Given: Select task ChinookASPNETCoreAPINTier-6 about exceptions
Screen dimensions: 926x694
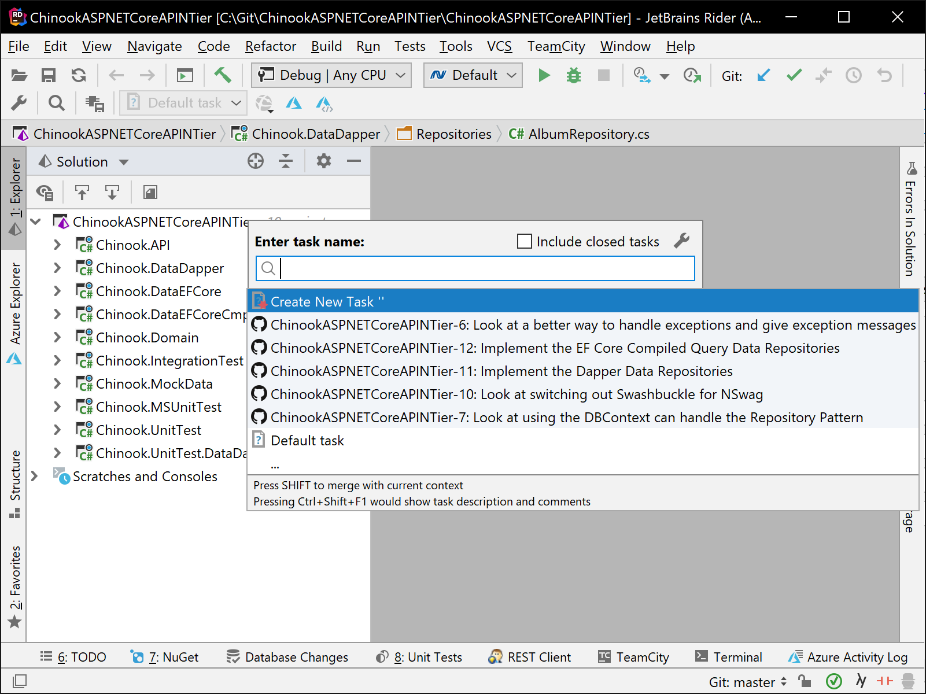Looking at the screenshot, I should (x=583, y=324).
